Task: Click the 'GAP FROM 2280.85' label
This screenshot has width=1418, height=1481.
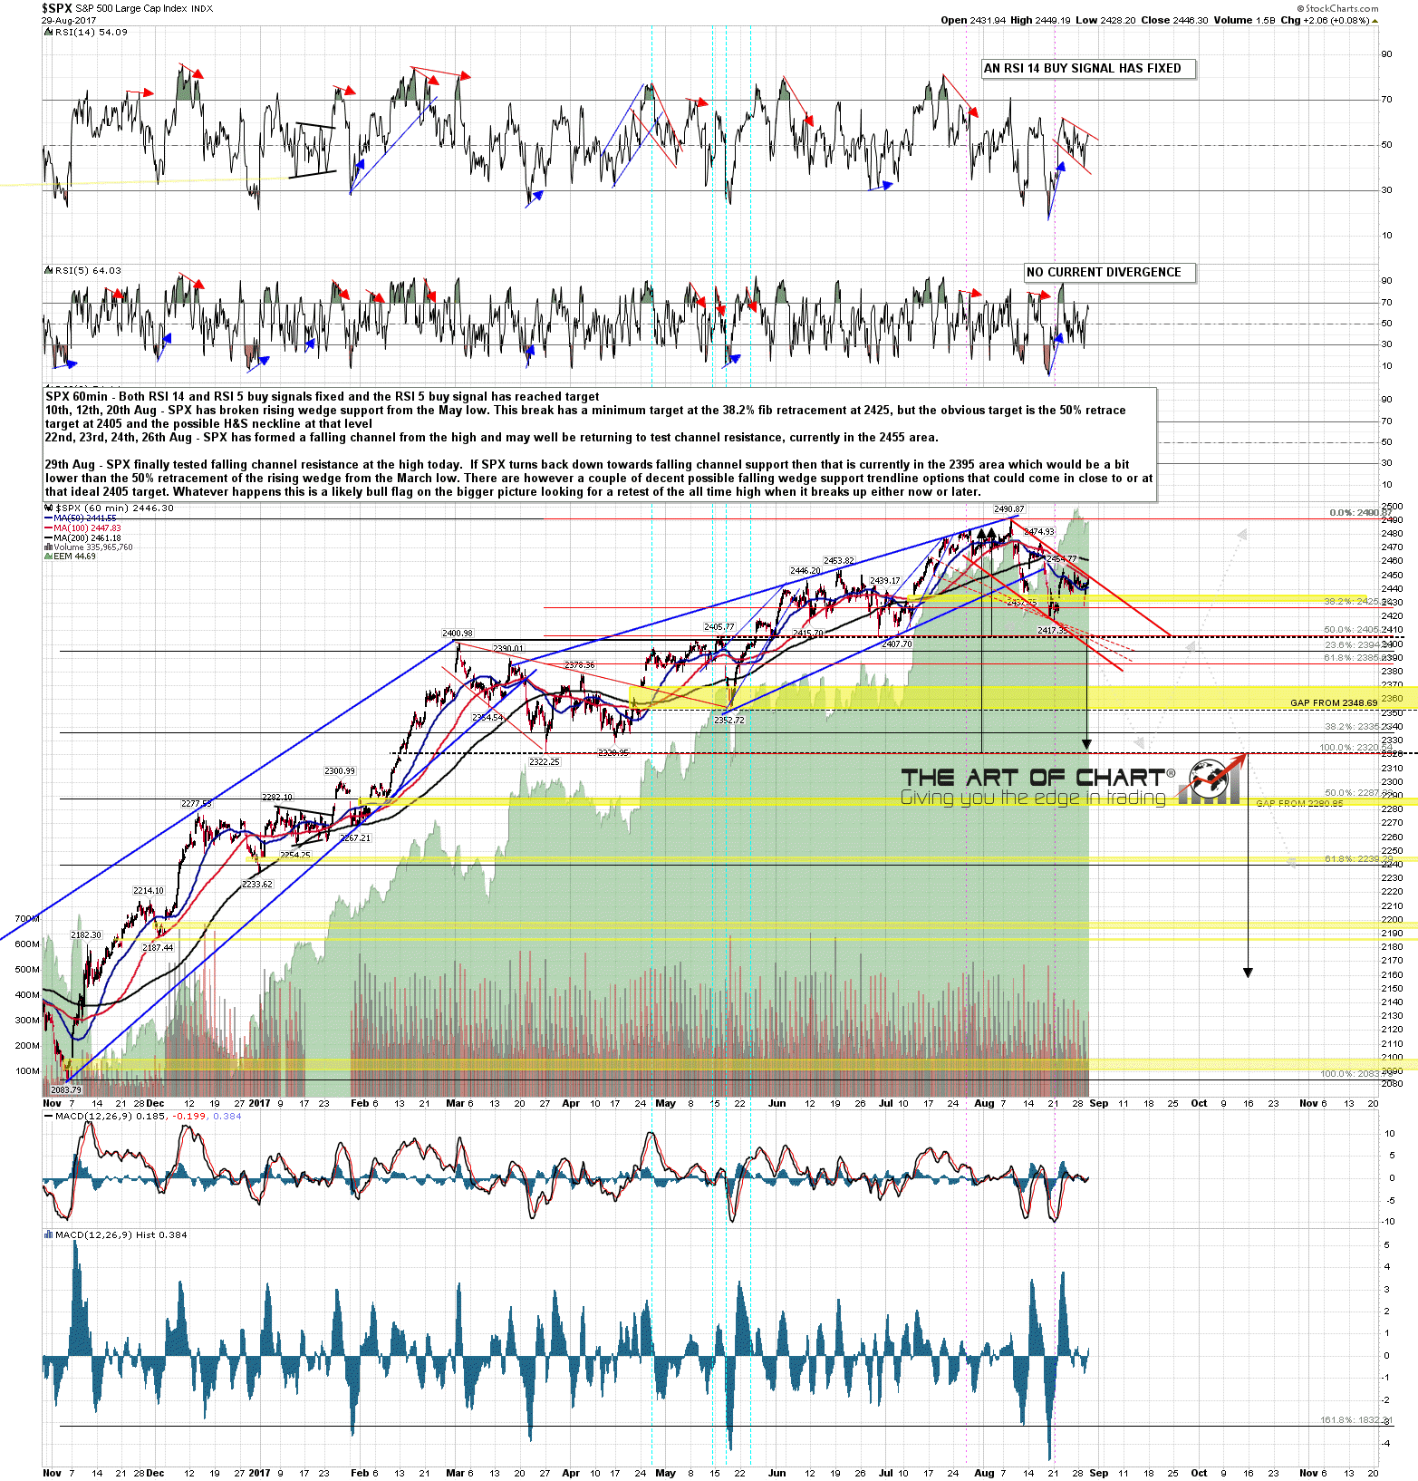Action: 1299,804
